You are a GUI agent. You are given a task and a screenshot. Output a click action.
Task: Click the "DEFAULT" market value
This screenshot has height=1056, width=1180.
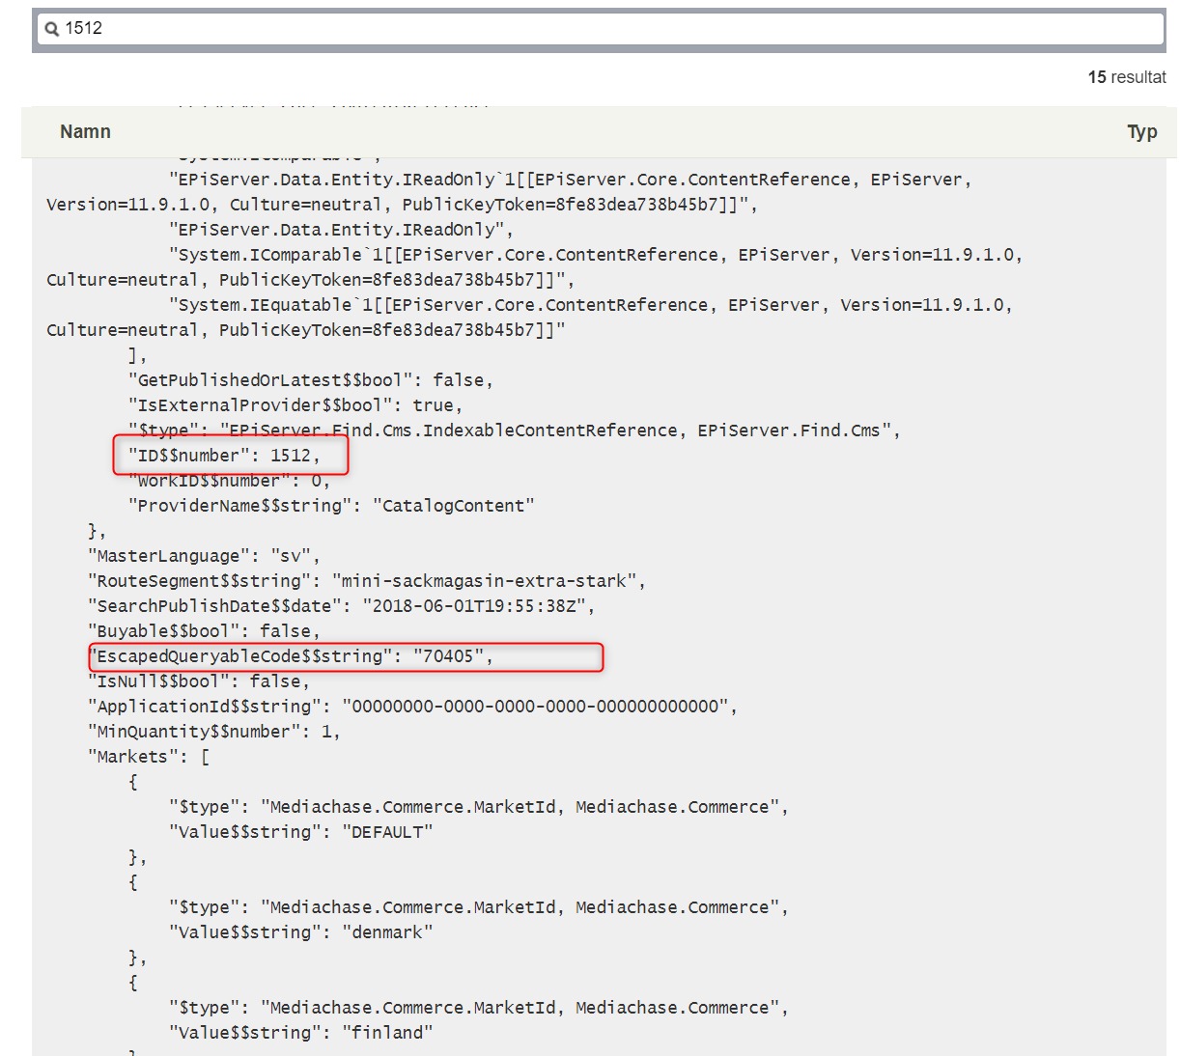(x=387, y=832)
